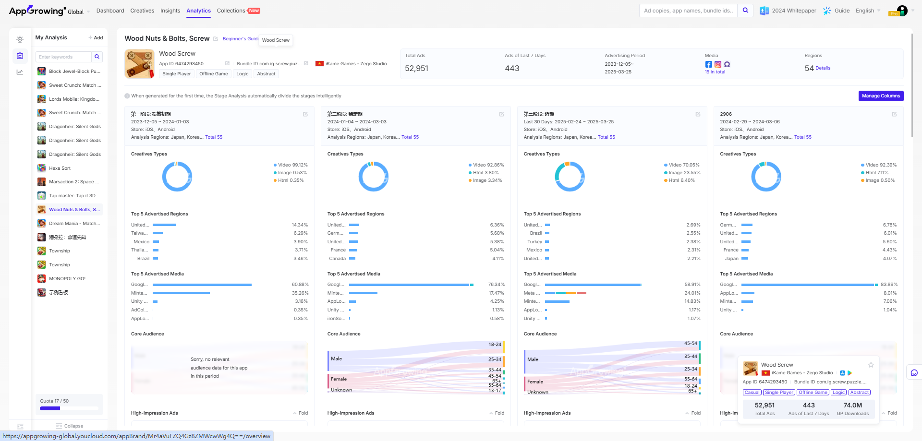Image resolution: width=922 pixels, height=441 pixels.
Task: Click the top search box for ad copies
Action: pos(688,11)
